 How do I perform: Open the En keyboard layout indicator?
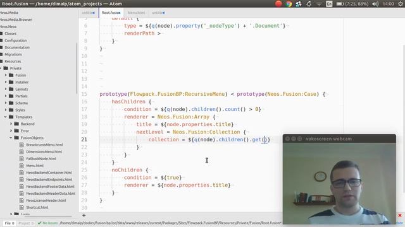pyautogui.click(x=329, y=4)
